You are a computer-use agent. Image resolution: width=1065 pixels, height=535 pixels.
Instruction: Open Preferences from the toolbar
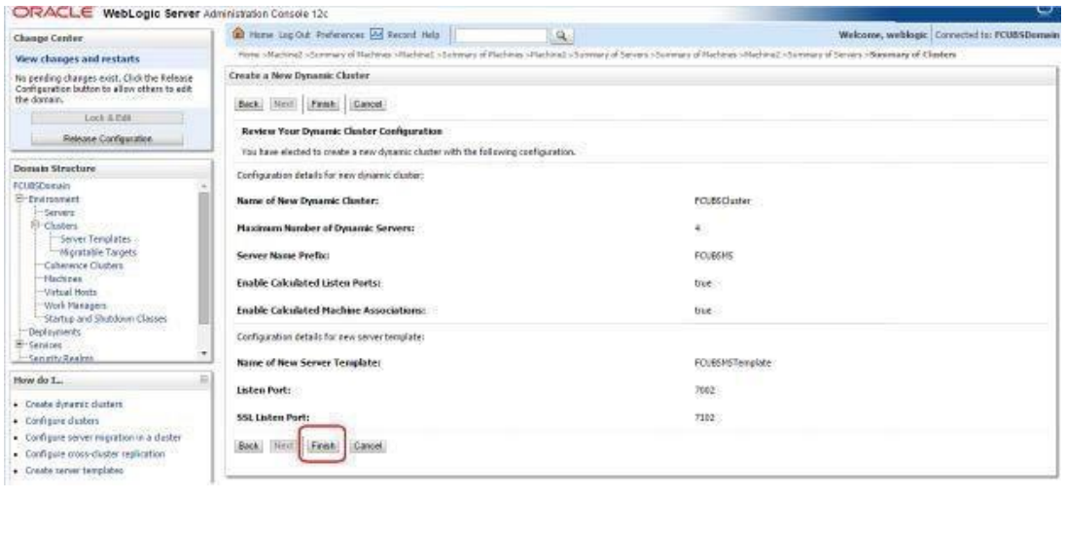341,35
